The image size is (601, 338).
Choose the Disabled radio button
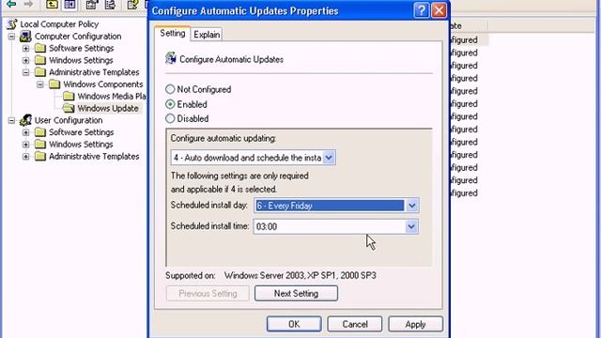[x=170, y=119]
